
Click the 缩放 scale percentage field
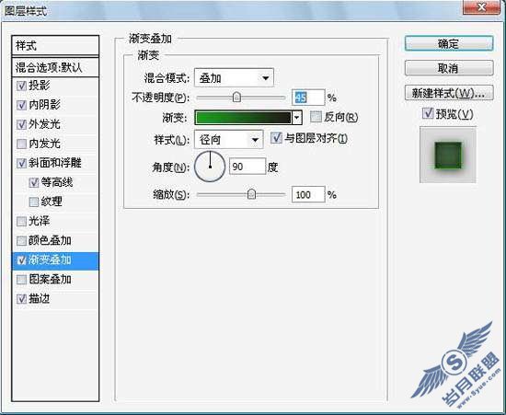coord(308,194)
